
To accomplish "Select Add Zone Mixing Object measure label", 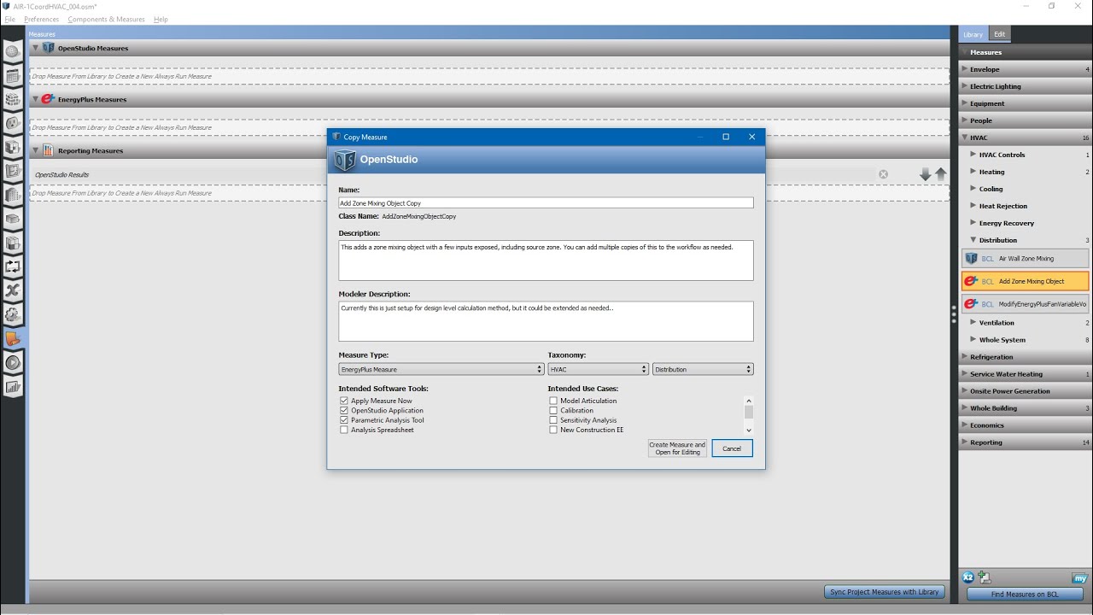I will tap(1032, 281).
